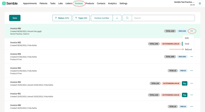Open the Invoice number sort dropdown
The height and width of the screenshot is (112, 205).
(102, 18)
